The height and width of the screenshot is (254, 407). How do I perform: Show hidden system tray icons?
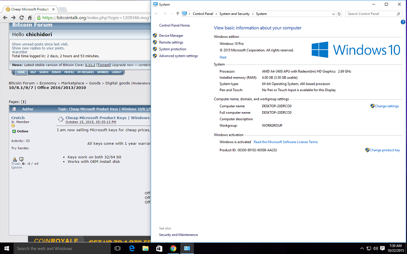coord(362,248)
